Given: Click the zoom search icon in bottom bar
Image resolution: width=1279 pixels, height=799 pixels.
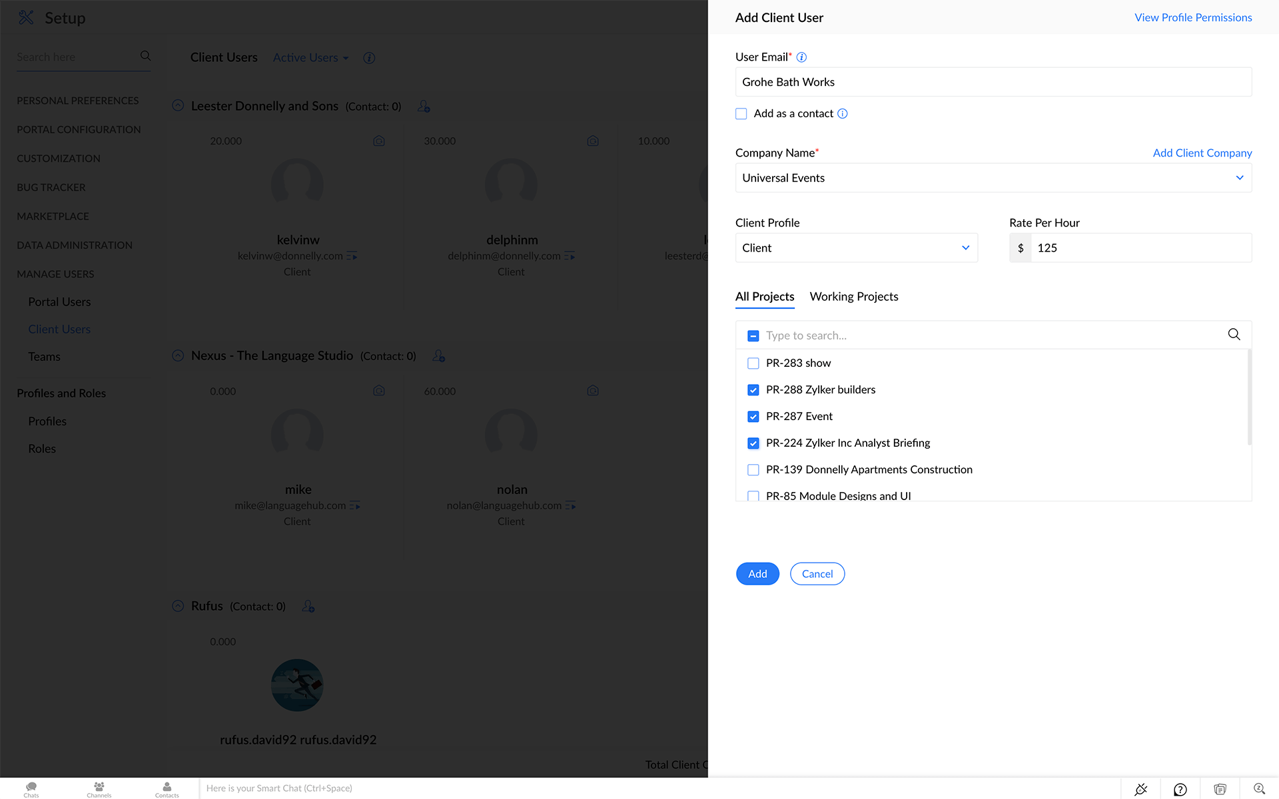Looking at the screenshot, I should [1259, 789].
